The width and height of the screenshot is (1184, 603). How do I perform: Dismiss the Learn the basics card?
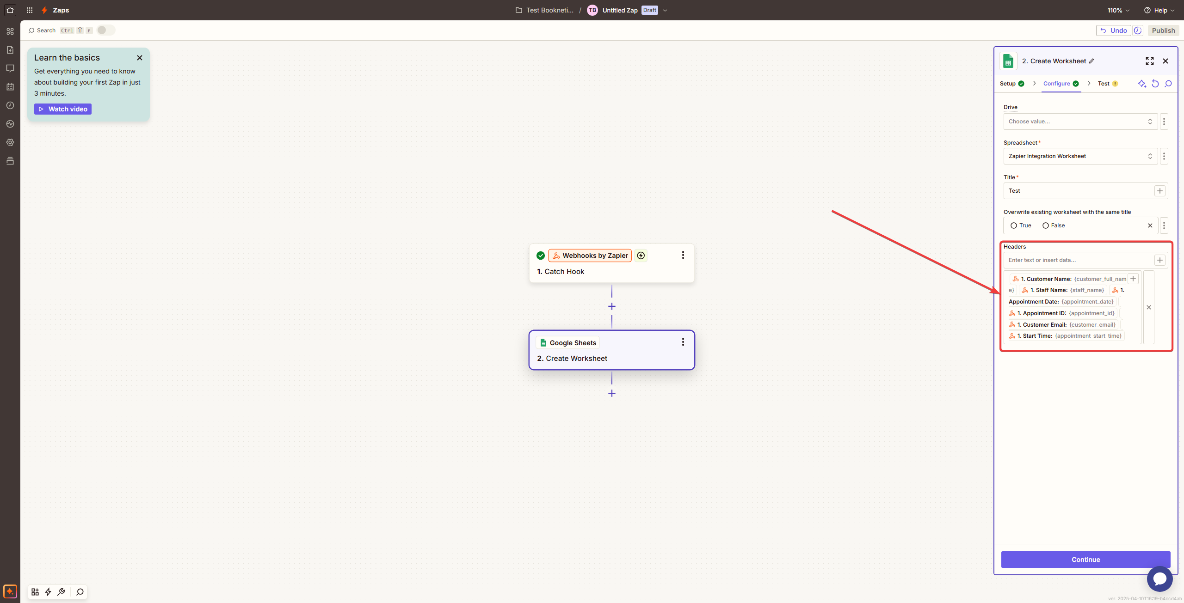[x=140, y=58]
